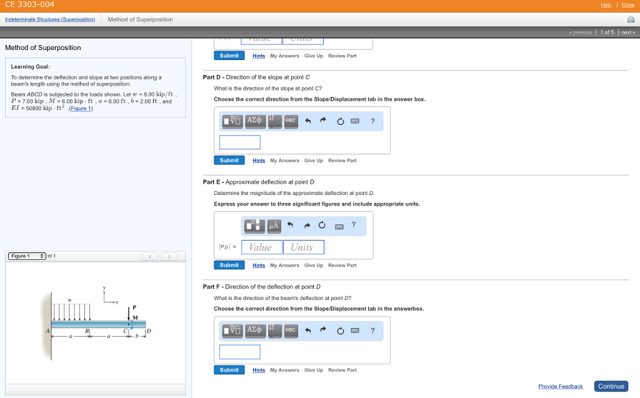
Task: Open Hints for Part C at top
Action: tap(259, 56)
